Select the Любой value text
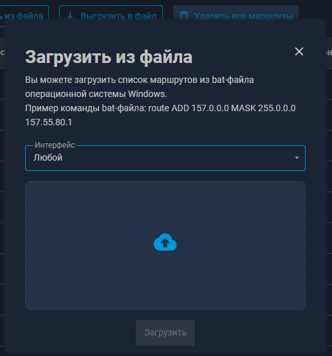This screenshot has width=332, height=356. tap(48, 157)
